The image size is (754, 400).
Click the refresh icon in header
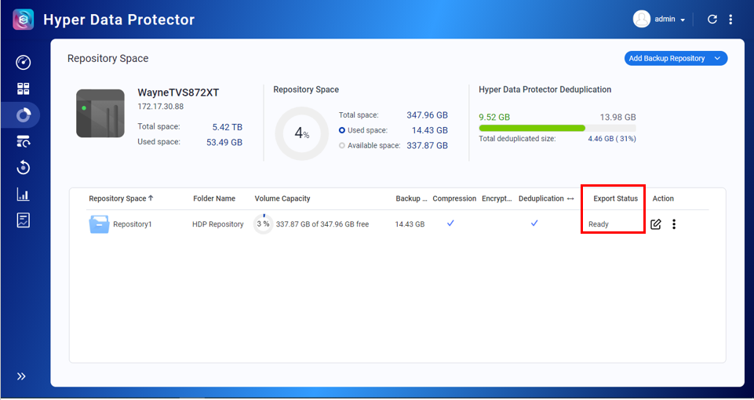[712, 20]
